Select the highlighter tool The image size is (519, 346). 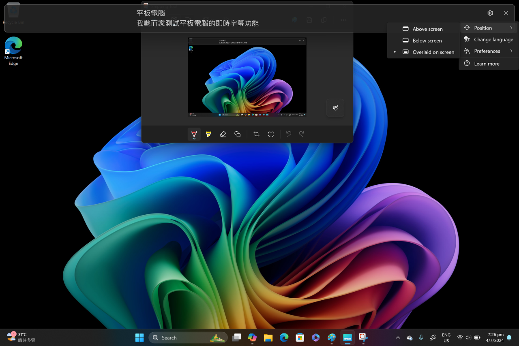(x=208, y=134)
